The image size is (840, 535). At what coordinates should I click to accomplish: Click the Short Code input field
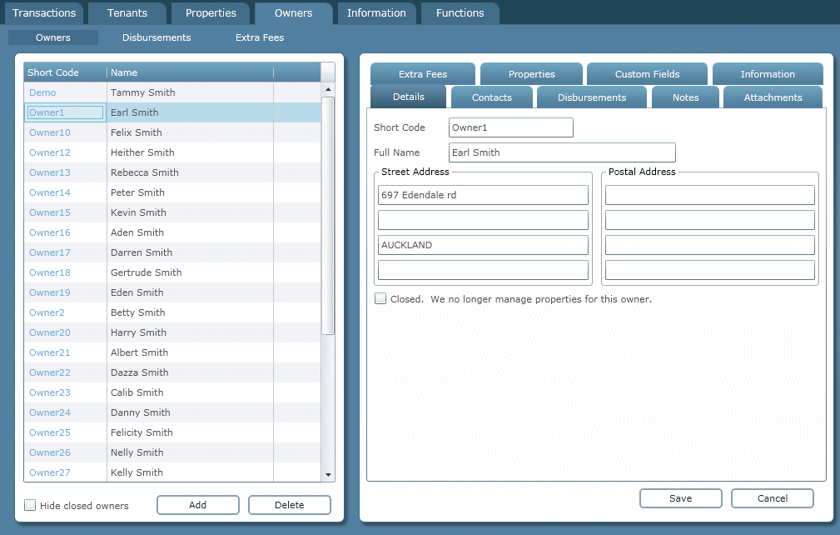coord(510,127)
